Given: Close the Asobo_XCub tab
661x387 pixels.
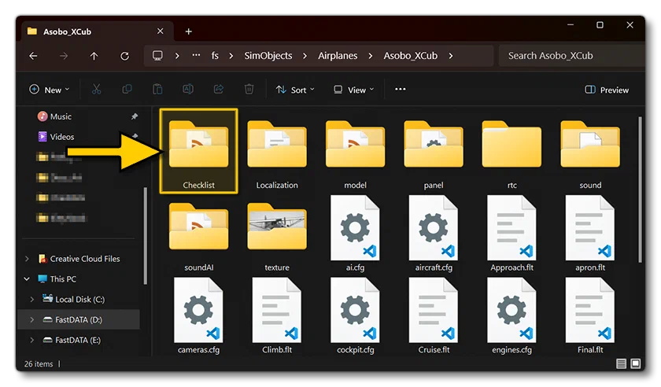Looking at the screenshot, I should [x=161, y=31].
